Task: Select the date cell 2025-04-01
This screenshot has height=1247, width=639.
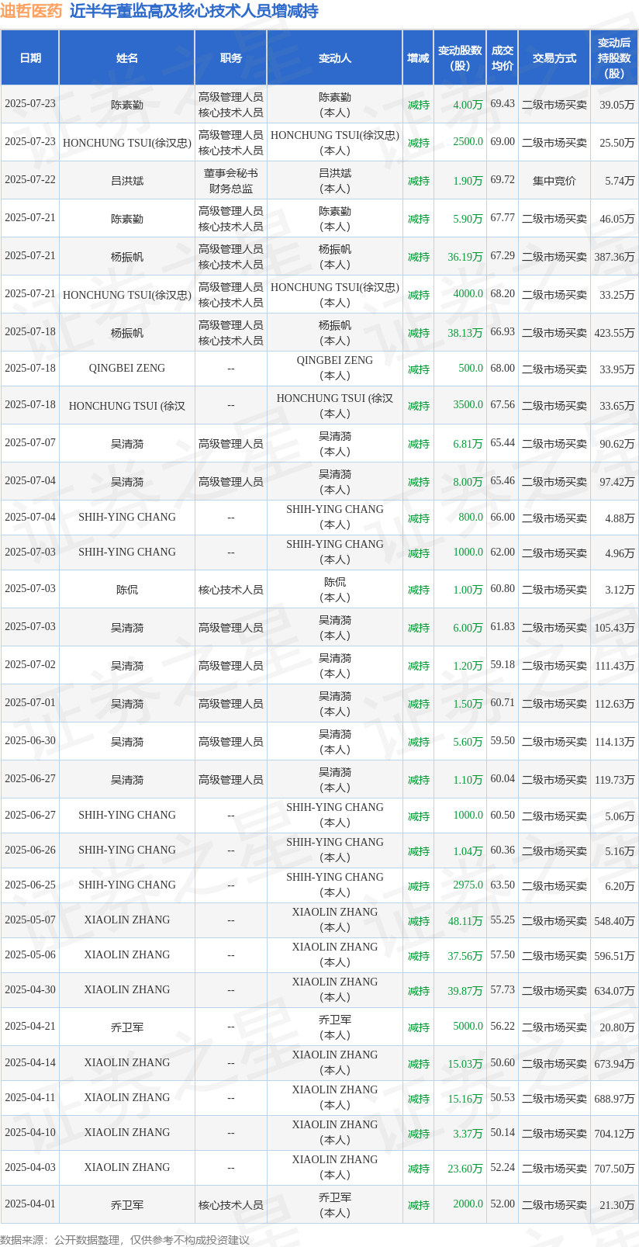Action: [30, 1204]
